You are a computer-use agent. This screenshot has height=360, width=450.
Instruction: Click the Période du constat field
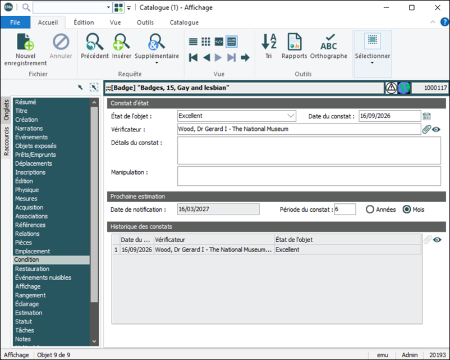[345, 209]
